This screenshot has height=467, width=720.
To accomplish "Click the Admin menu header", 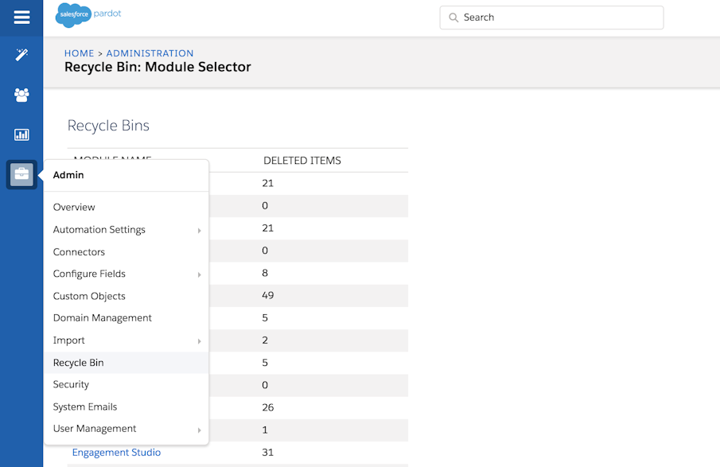I will [68, 175].
